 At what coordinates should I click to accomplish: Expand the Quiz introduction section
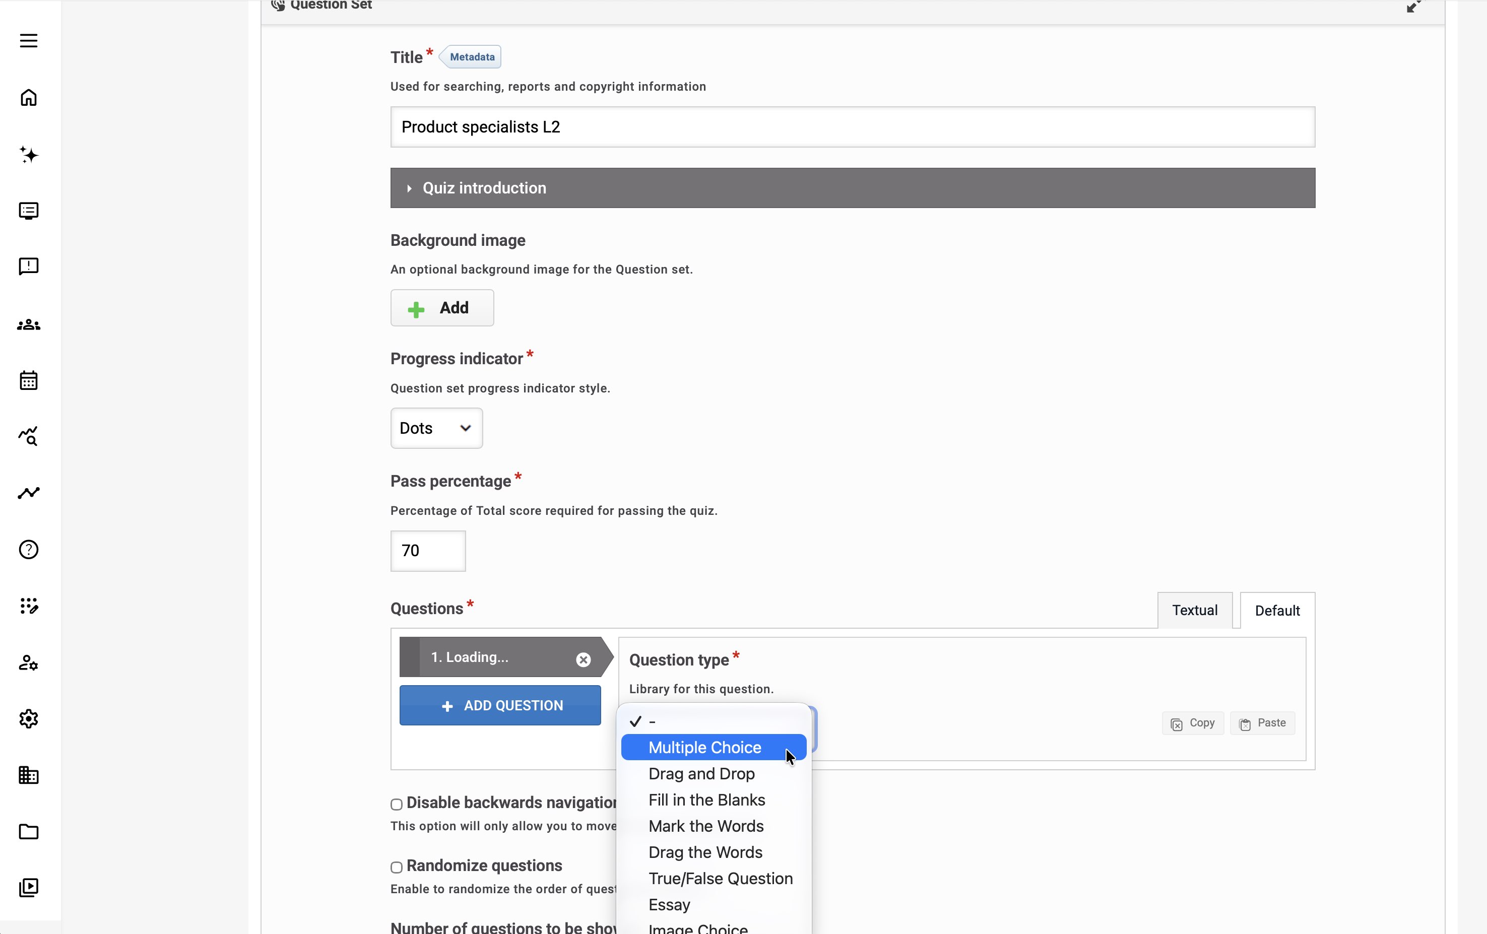(x=852, y=188)
